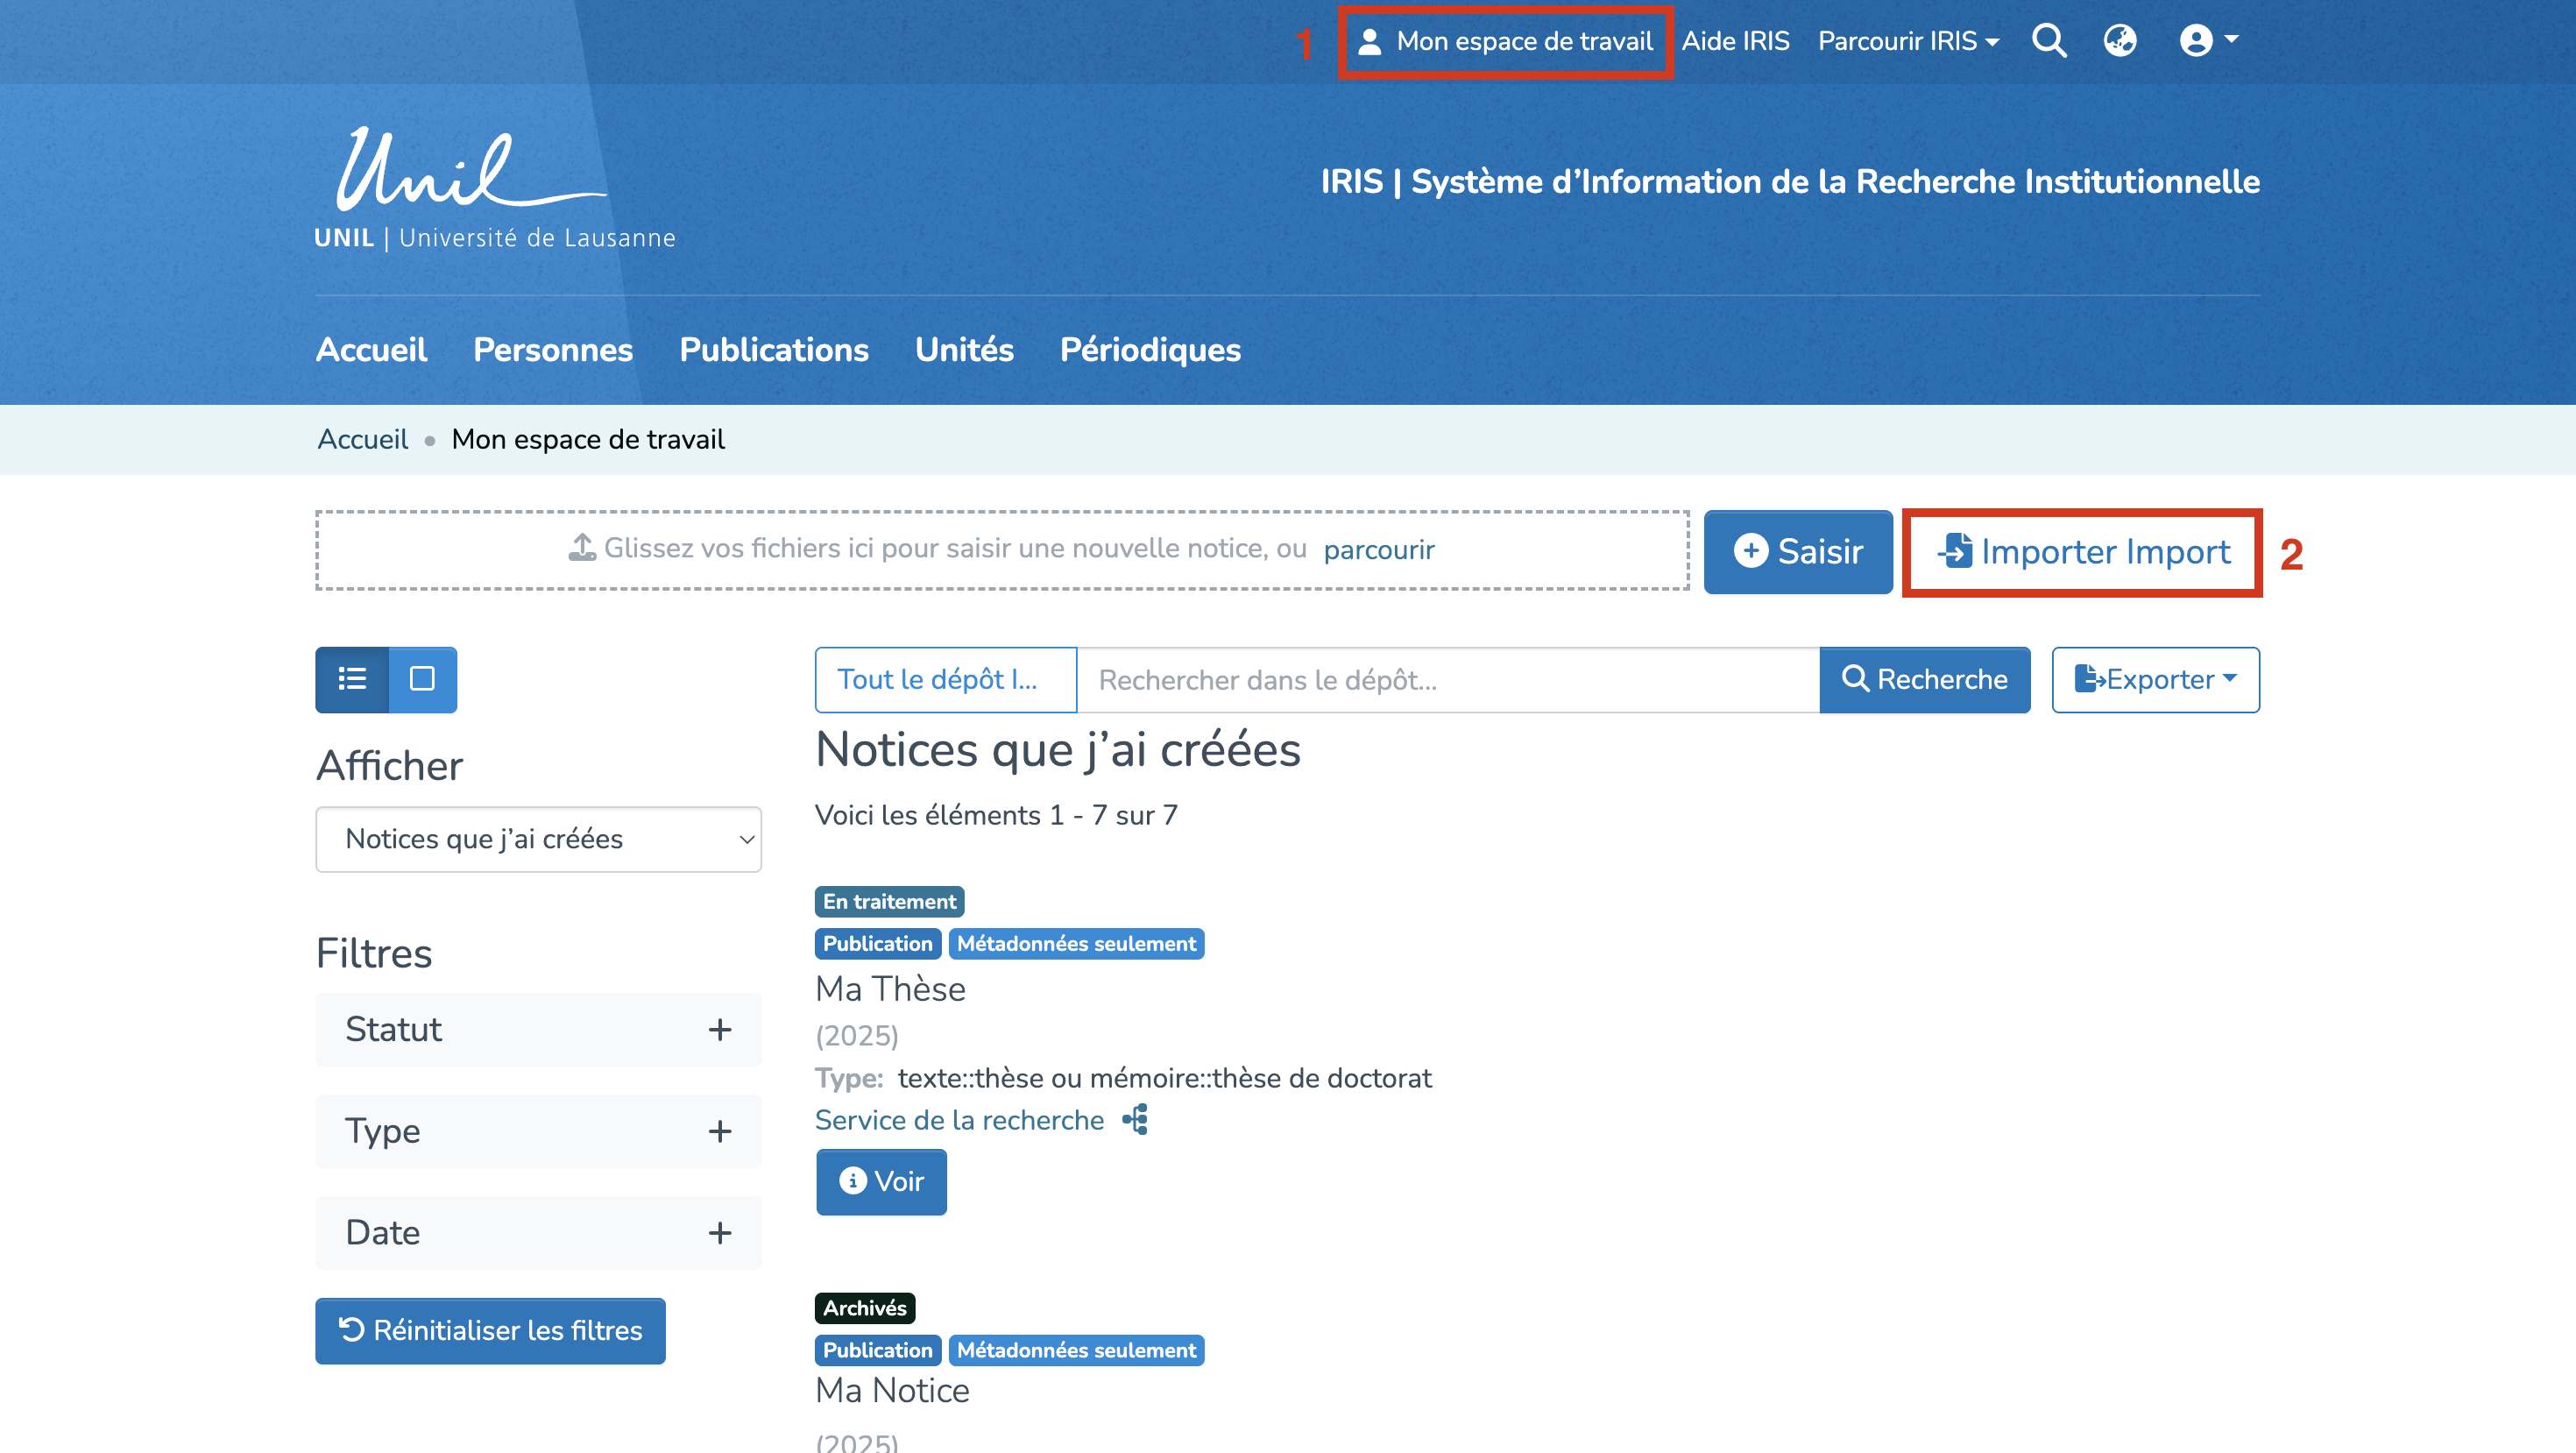Viewport: 2576px width, 1453px height.
Task: Click the Importer Import button
Action: pyautogui.click(x=2083, y=552)
